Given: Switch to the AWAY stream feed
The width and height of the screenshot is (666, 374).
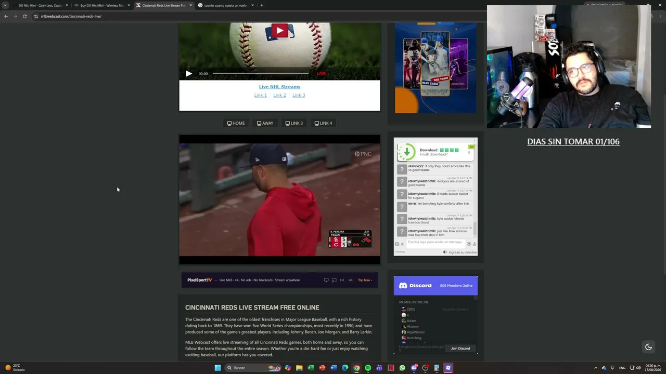Looking at the screenshot, I should tap(265, 123).
